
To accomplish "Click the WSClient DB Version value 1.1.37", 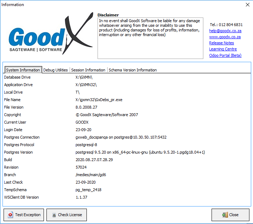I will [x=81, y=197].
